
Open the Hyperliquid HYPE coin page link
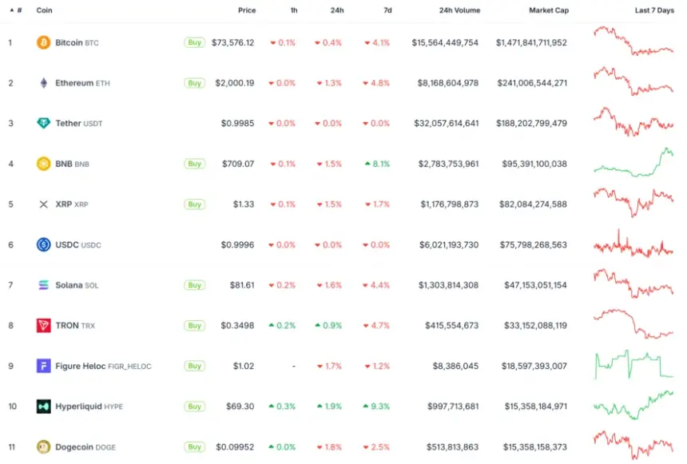point(89,406)
